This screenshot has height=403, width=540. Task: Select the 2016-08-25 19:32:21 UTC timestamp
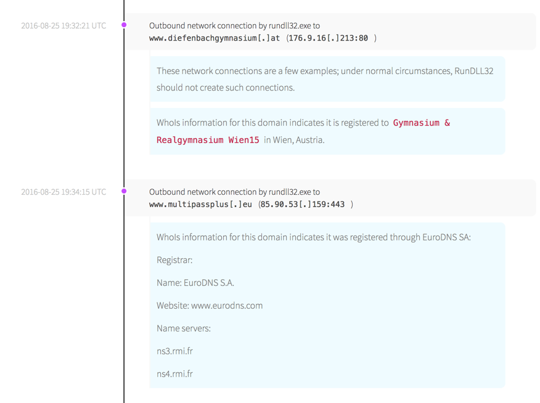click(x=63, y=26)
